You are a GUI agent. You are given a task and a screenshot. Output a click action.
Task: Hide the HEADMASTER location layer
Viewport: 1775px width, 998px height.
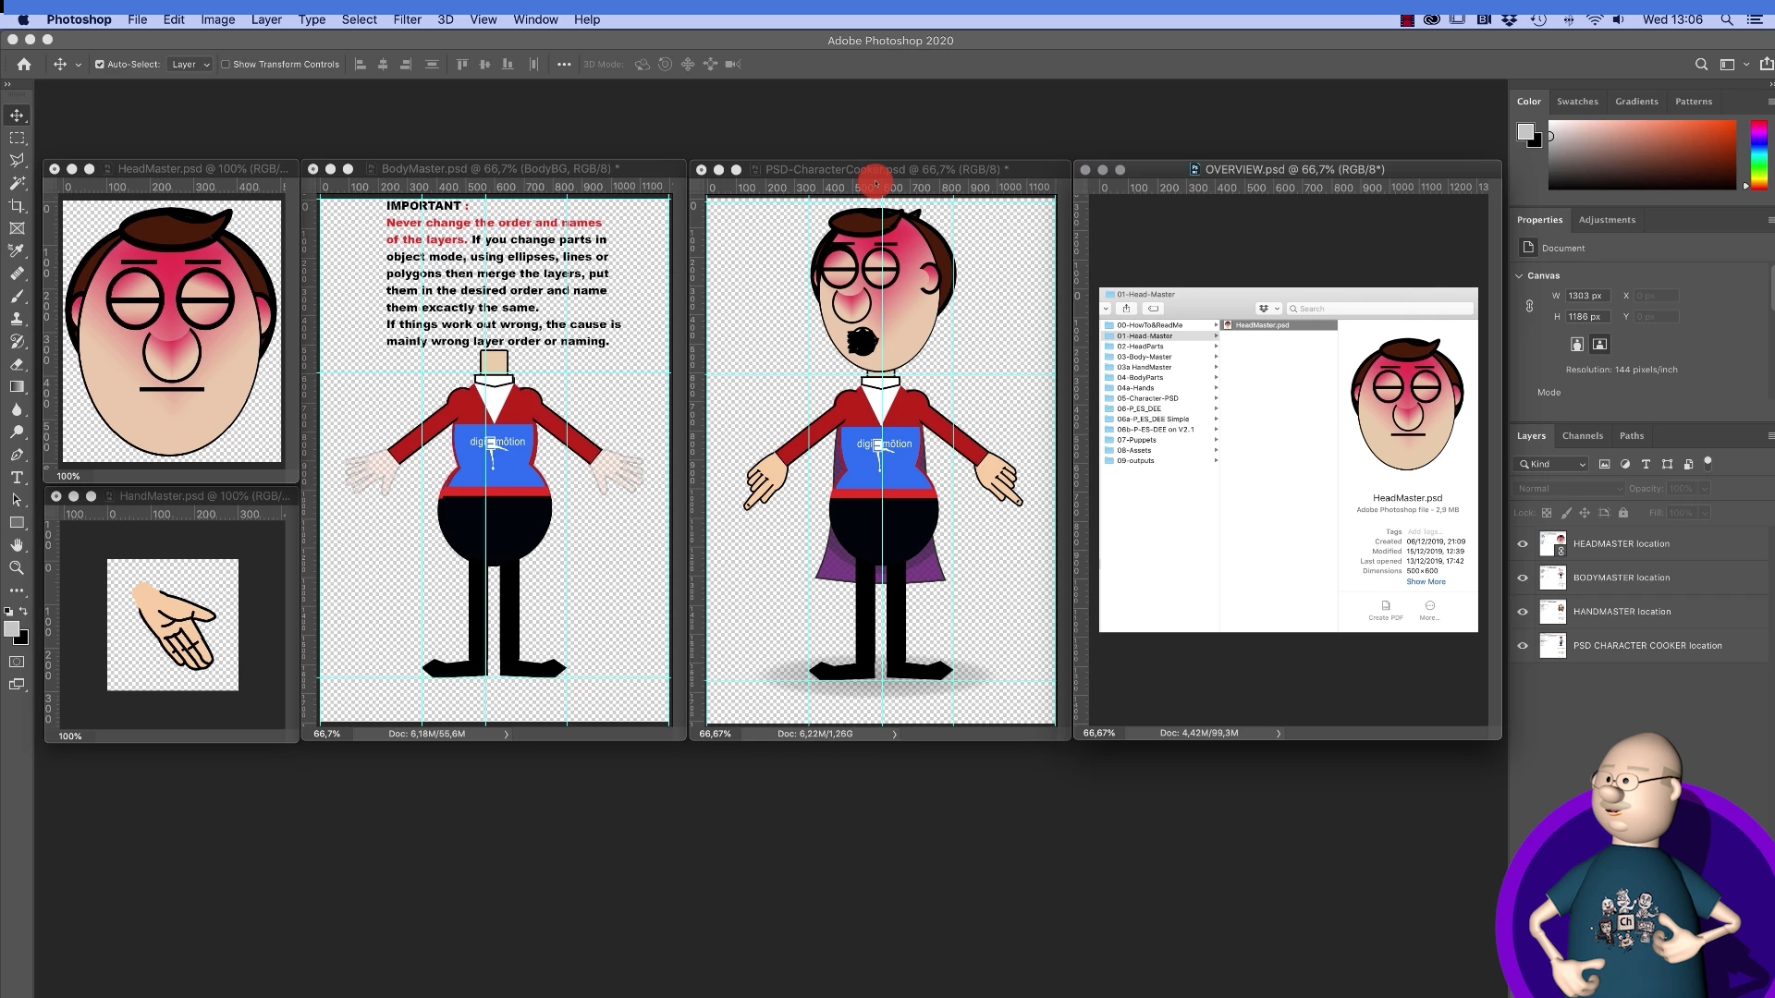pyautogui.click(x=1523, y=544)
